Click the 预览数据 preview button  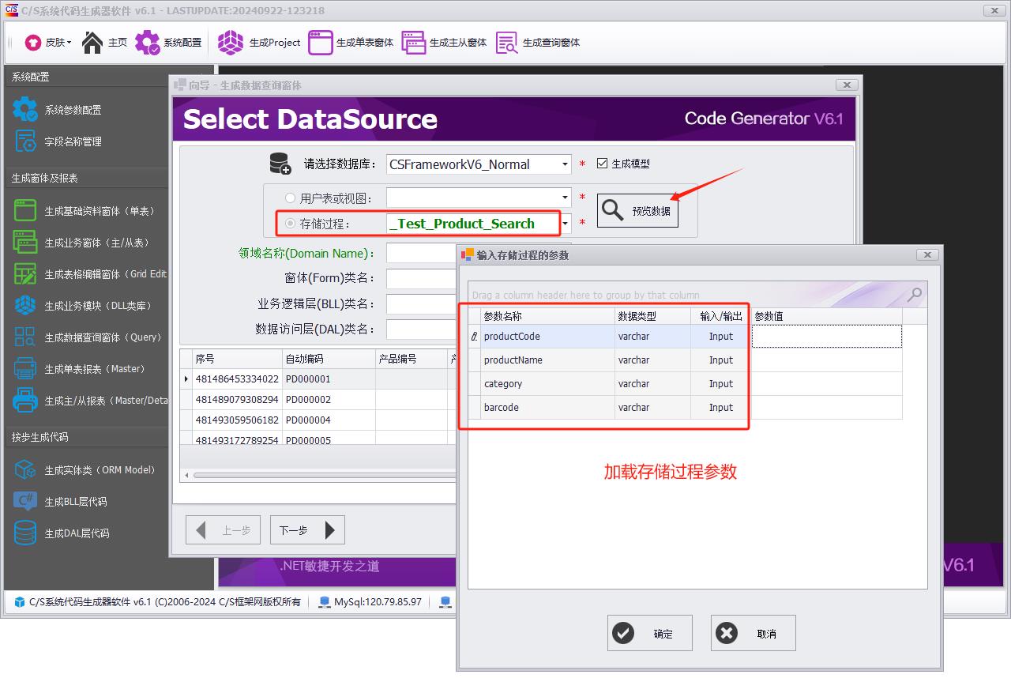[637, 211]
